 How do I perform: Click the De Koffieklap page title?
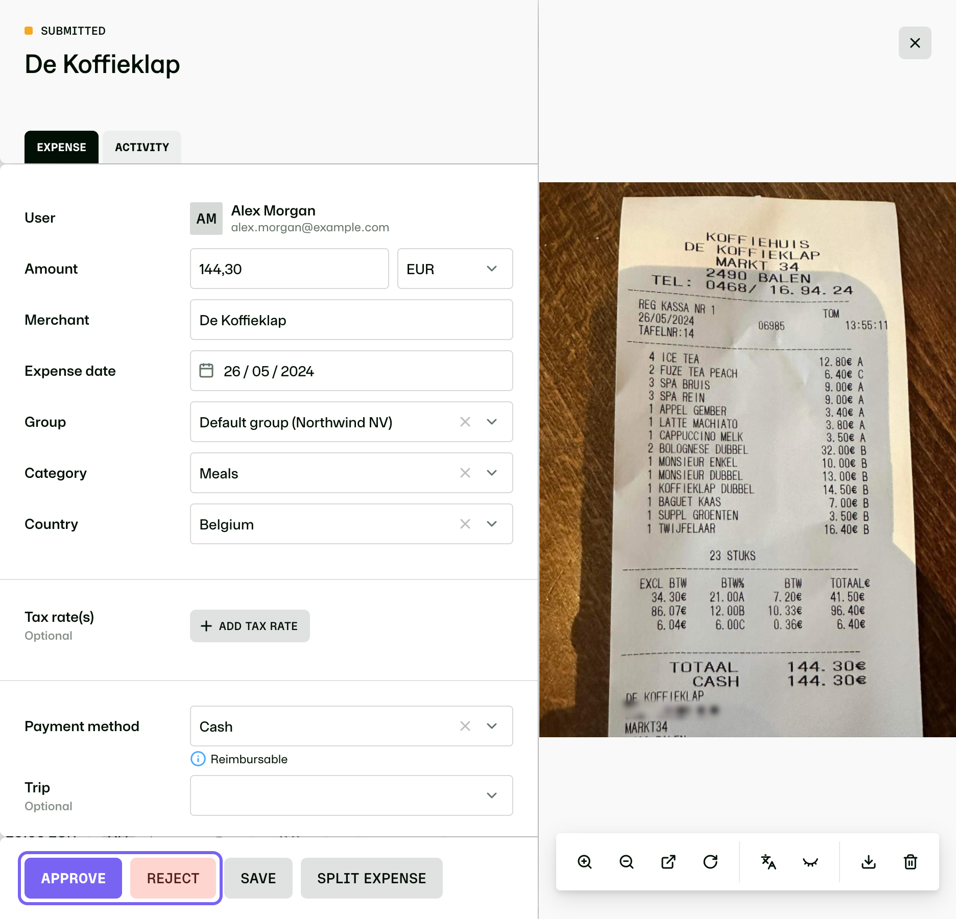[102, 64]
